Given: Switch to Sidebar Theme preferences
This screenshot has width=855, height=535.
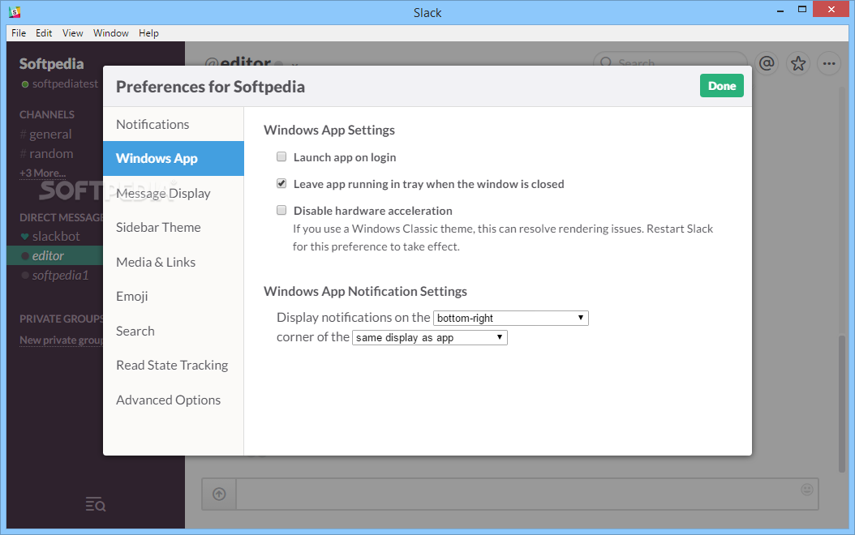Looking at the screenshot, I should click(174, 228).
